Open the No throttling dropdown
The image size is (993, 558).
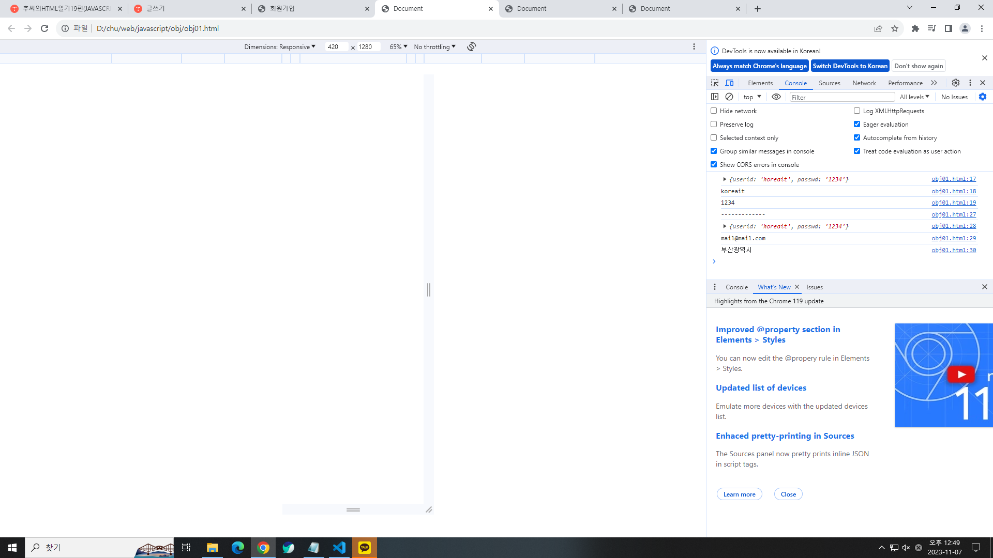434,47
